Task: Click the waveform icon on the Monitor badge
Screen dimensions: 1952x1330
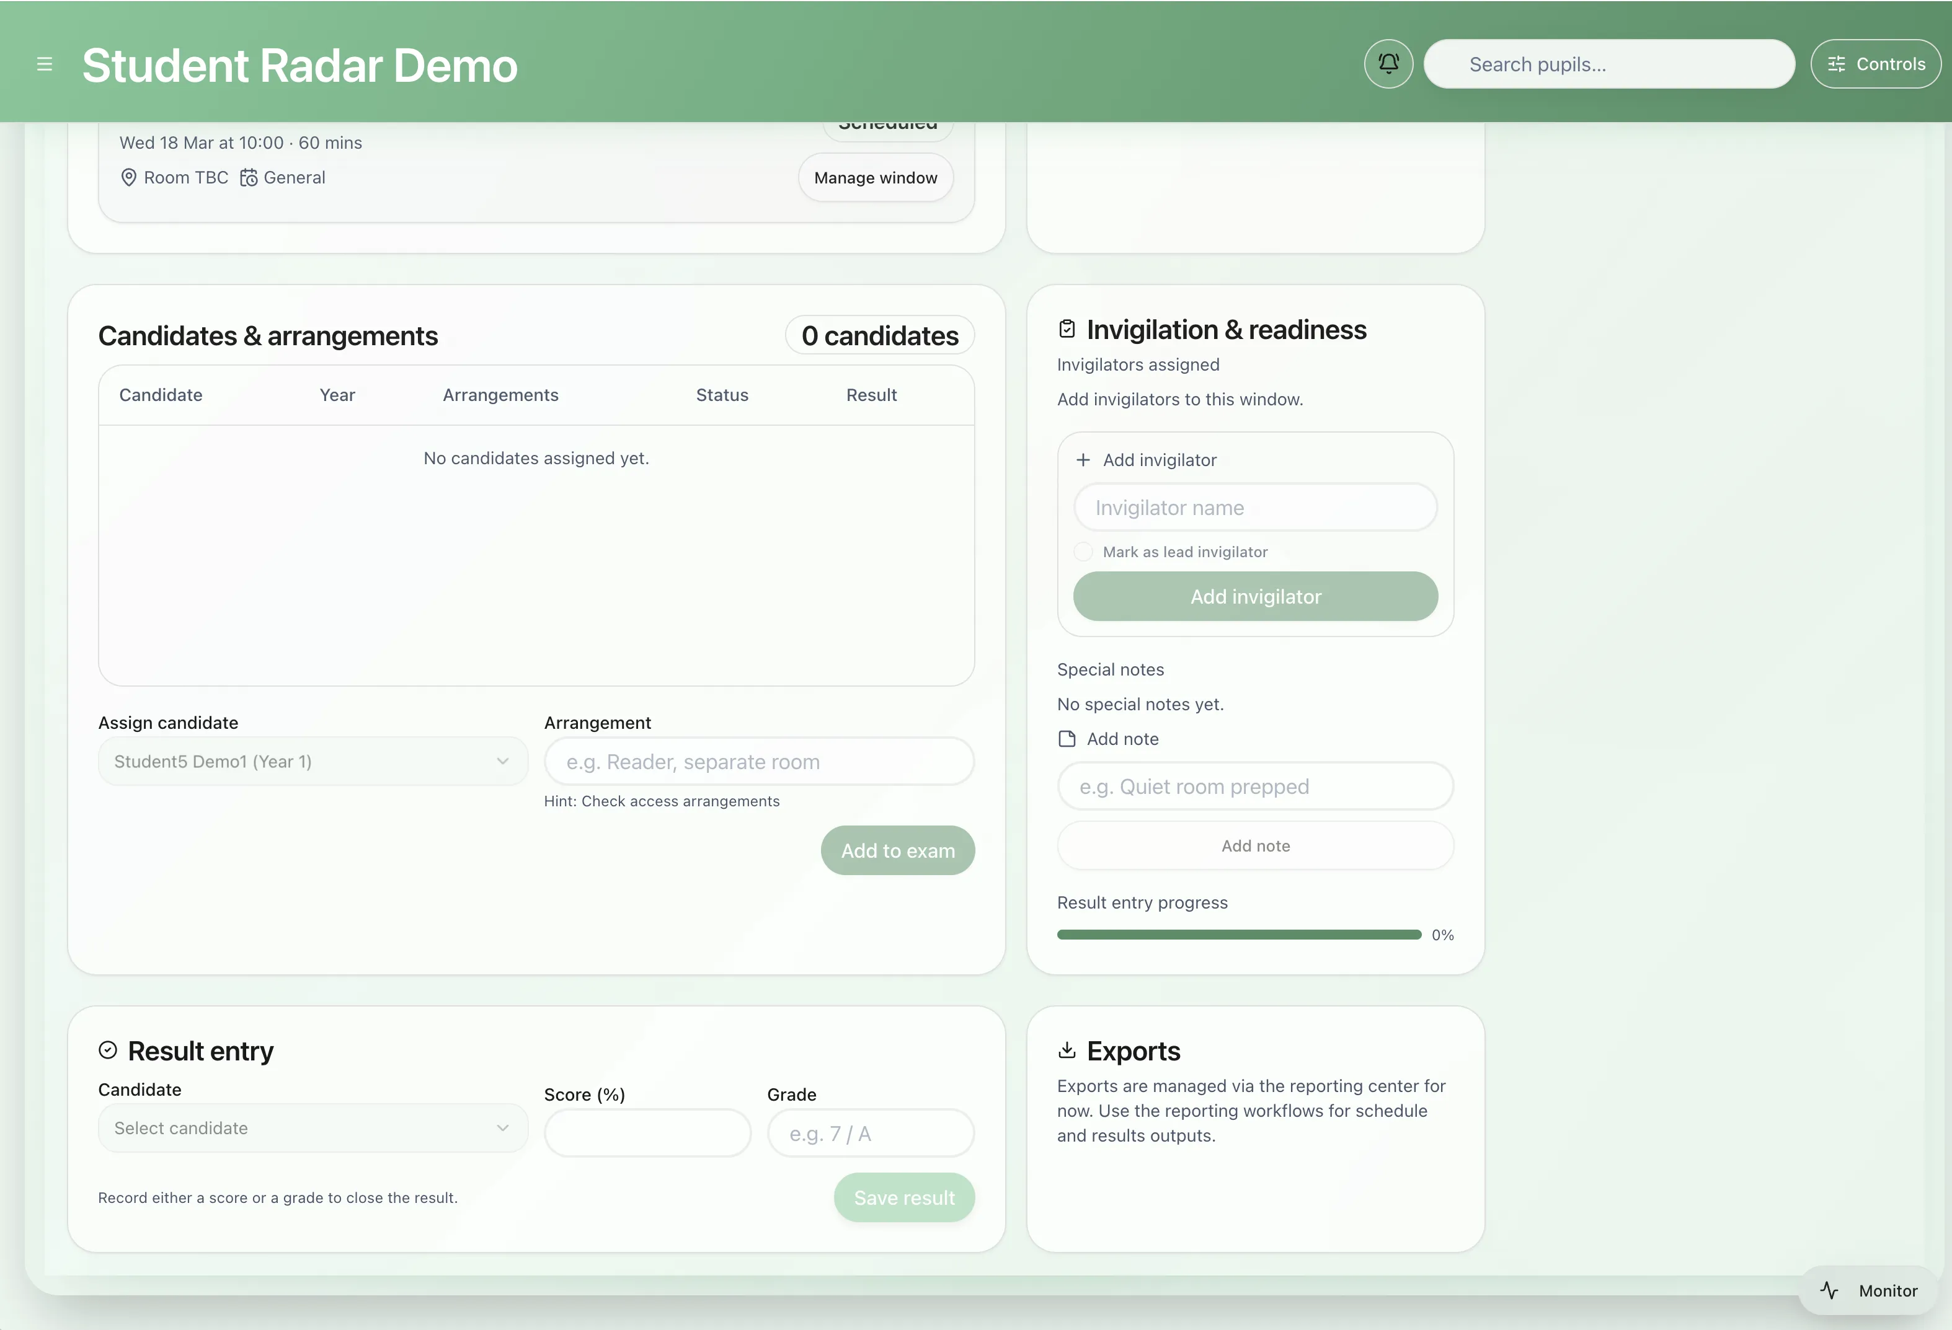Action: pos(1830,1290)
